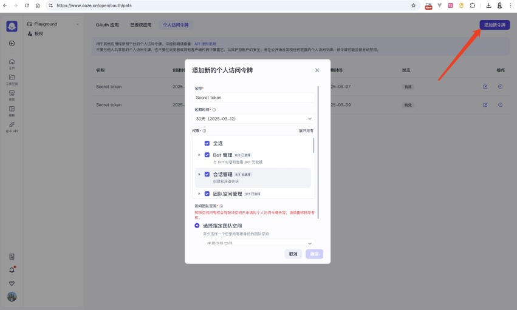Viewport: 517px width, 310px height.
Task: Click the info icon beside 访问团队空间
Action: coord(221,206)
